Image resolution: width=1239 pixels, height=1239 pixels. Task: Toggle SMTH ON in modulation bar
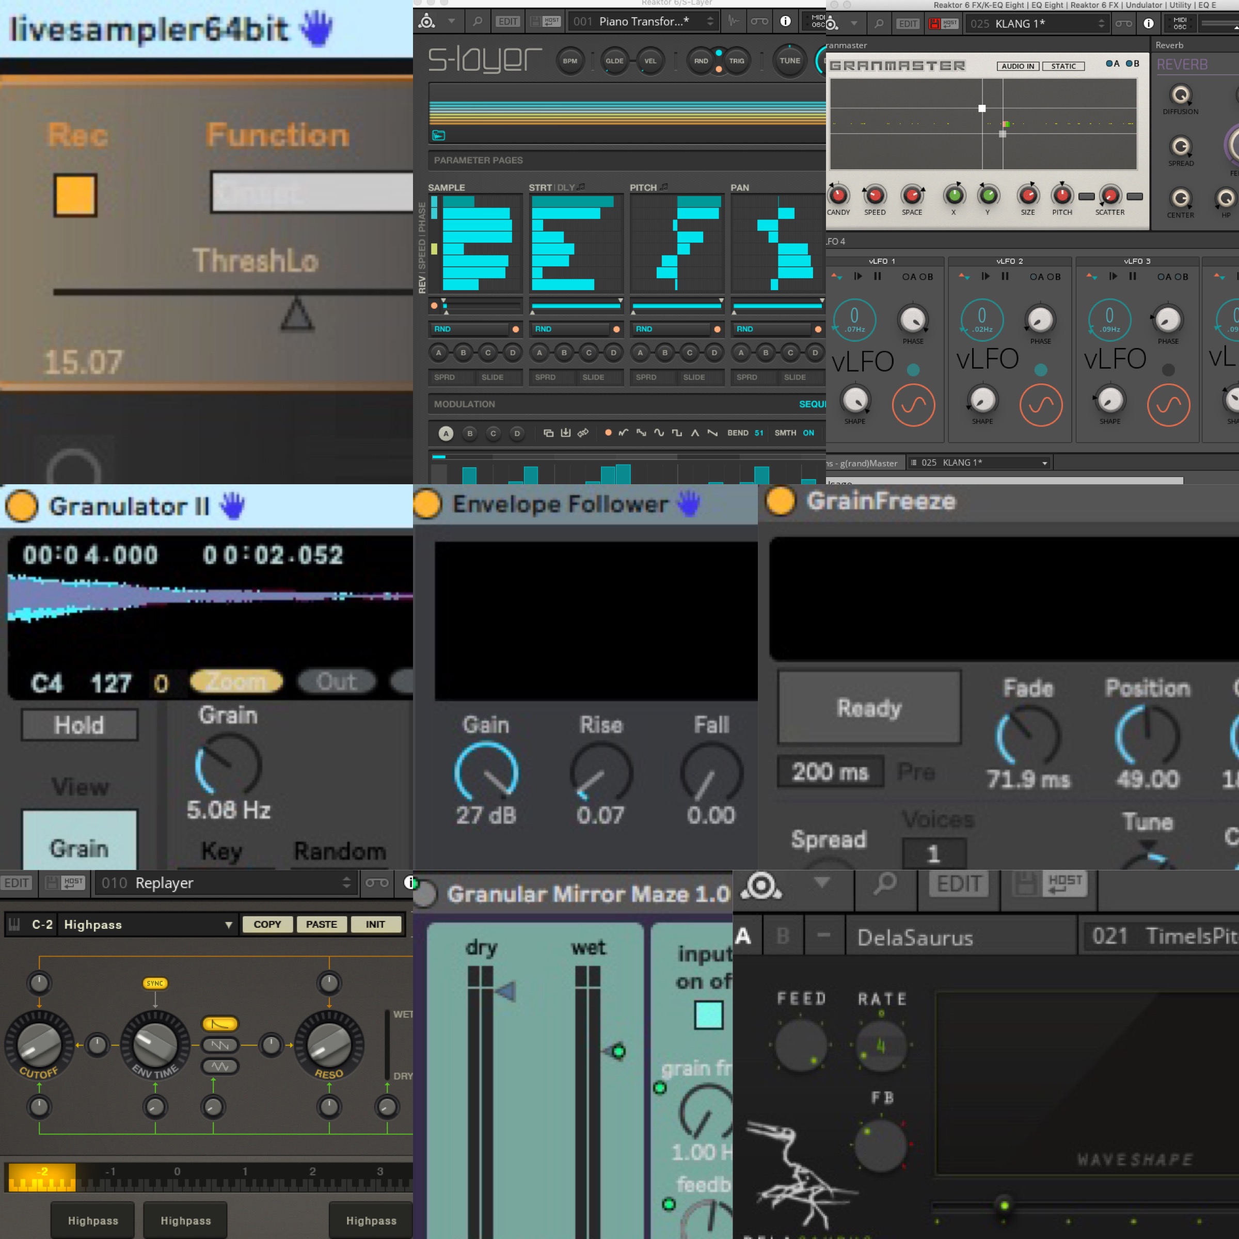pyautogui.click(x=808, y=433)
